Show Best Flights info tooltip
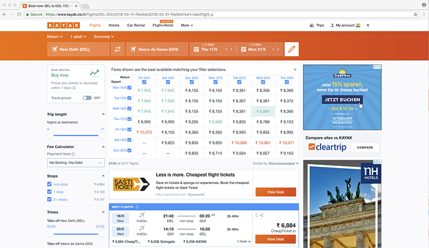The height and width of the screenshot is (248, 429). (137, 207)
